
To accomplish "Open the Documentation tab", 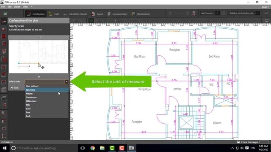I will 117,14.
